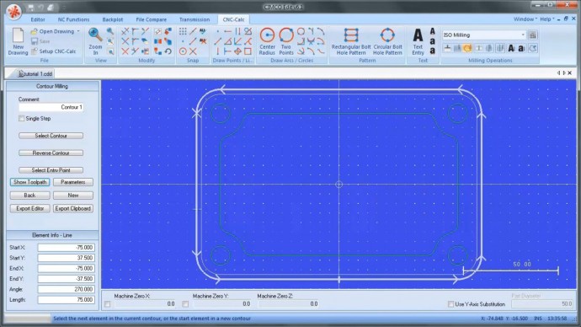Toggle Use Y-Axis Substitution checkbox

click(x=450, y=304)
